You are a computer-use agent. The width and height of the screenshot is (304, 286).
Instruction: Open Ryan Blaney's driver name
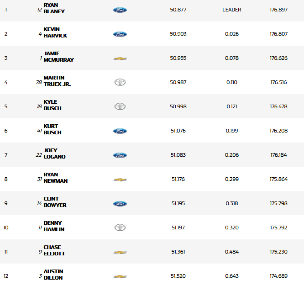pos(54,8)
